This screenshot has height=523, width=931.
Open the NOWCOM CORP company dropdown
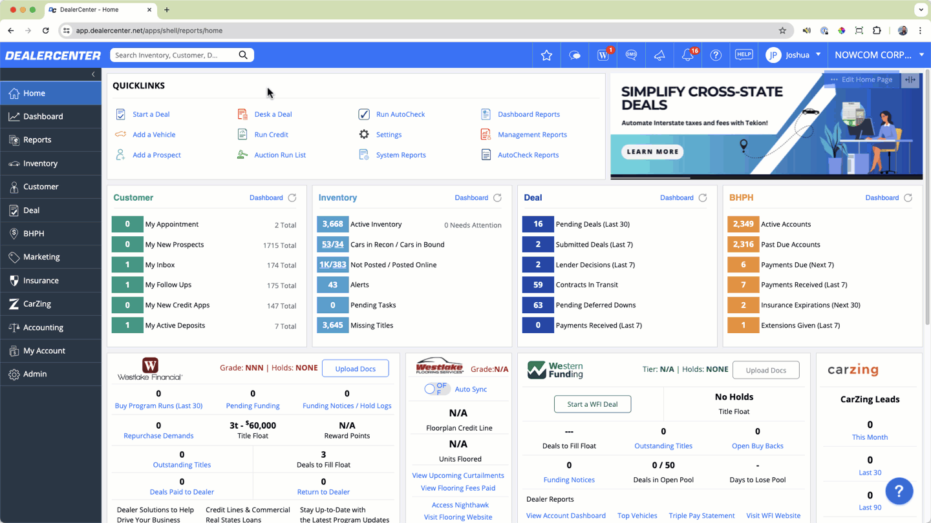[879, 55]
